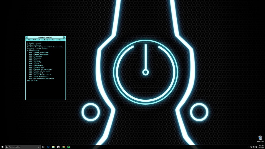Click the './Heroes of the Storm' line
Image resolution: width=265 pixels, height=149 pixels.
[41, 69]
